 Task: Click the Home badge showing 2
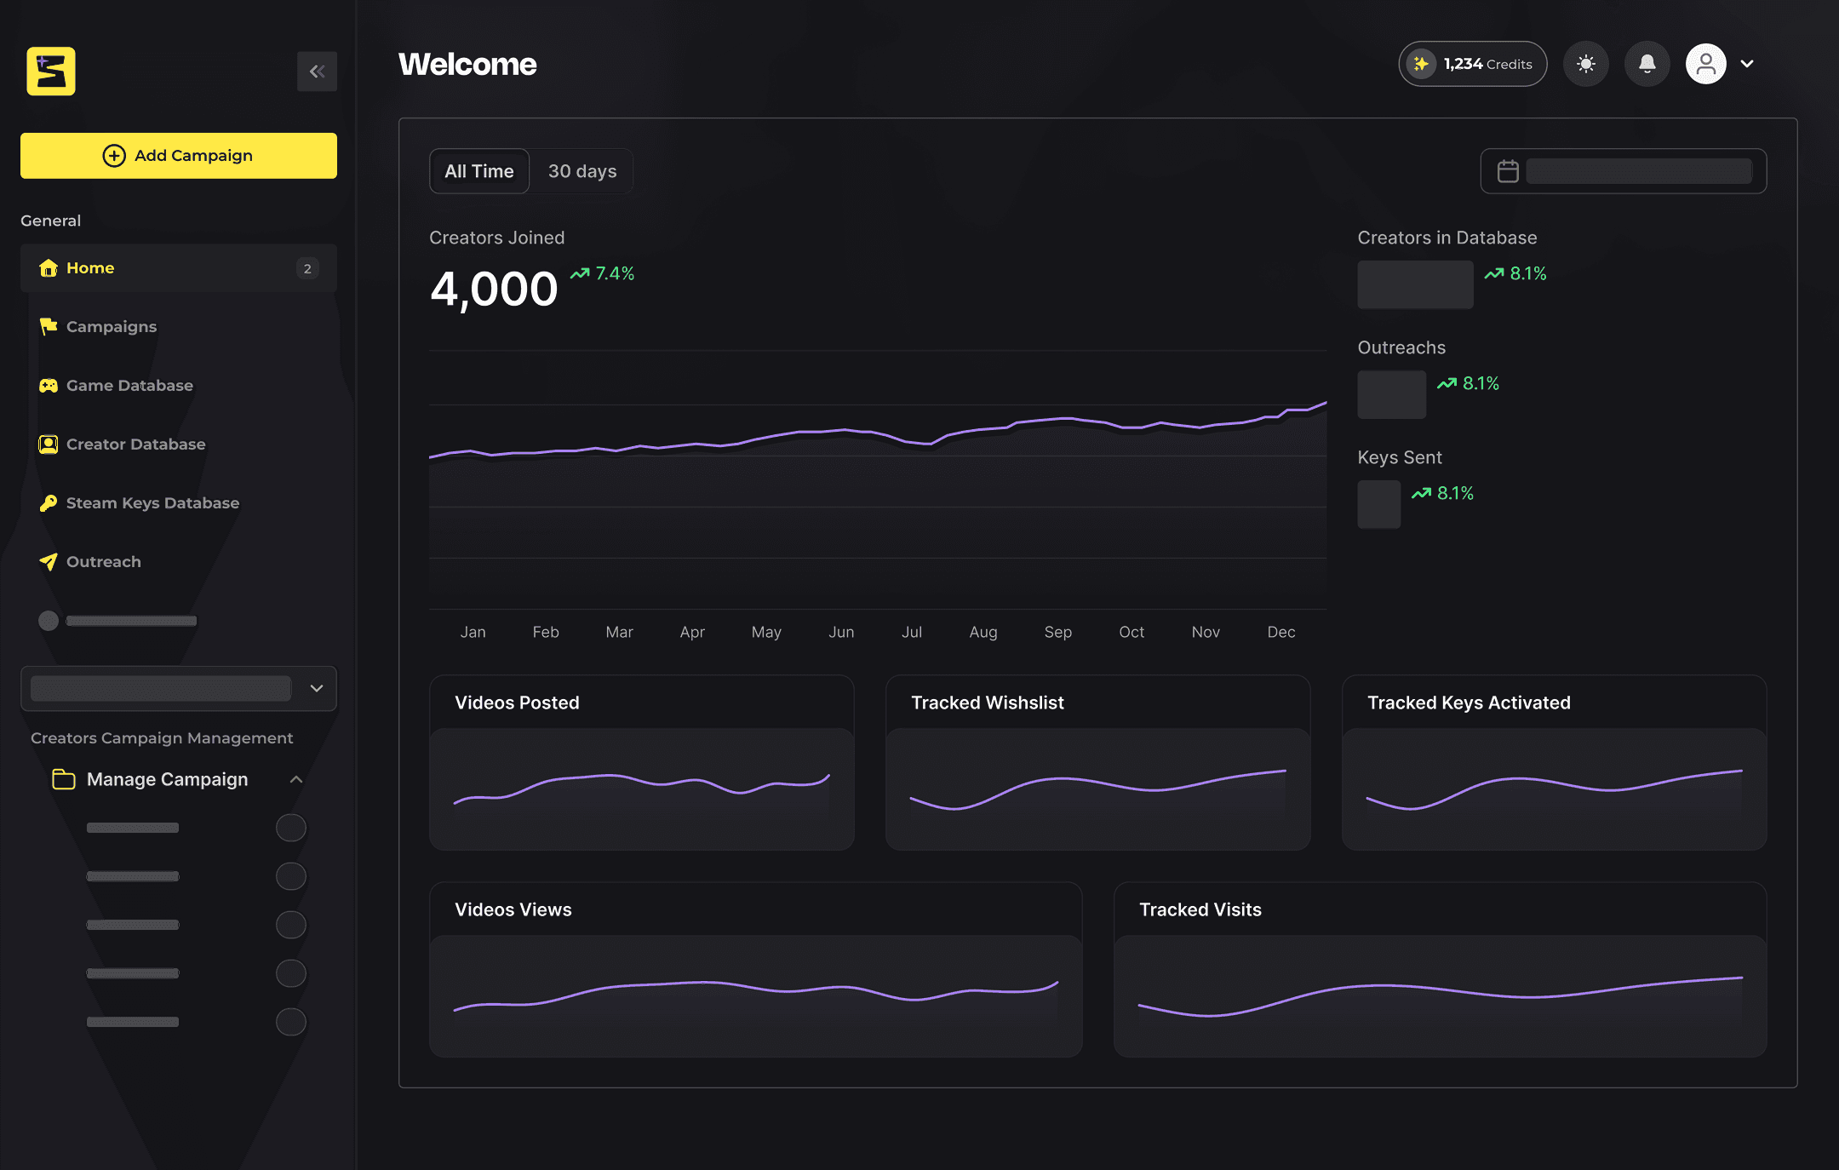[x=307, y=268]
